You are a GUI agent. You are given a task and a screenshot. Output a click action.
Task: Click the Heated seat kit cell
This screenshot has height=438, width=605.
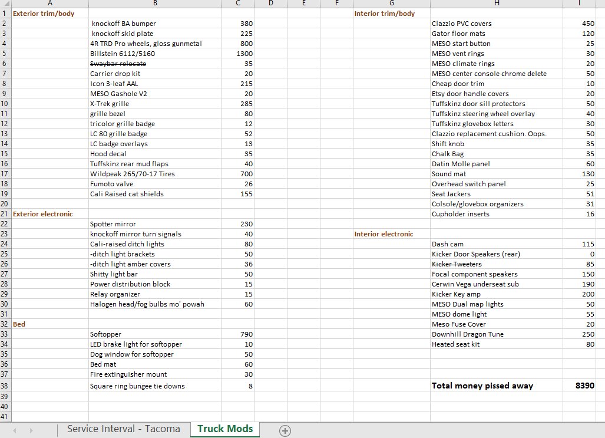(x=497, y=344)
